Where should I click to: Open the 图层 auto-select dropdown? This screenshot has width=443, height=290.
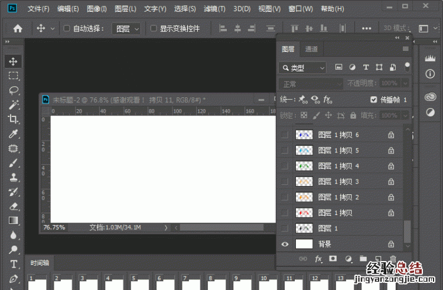tap(127, 28)
